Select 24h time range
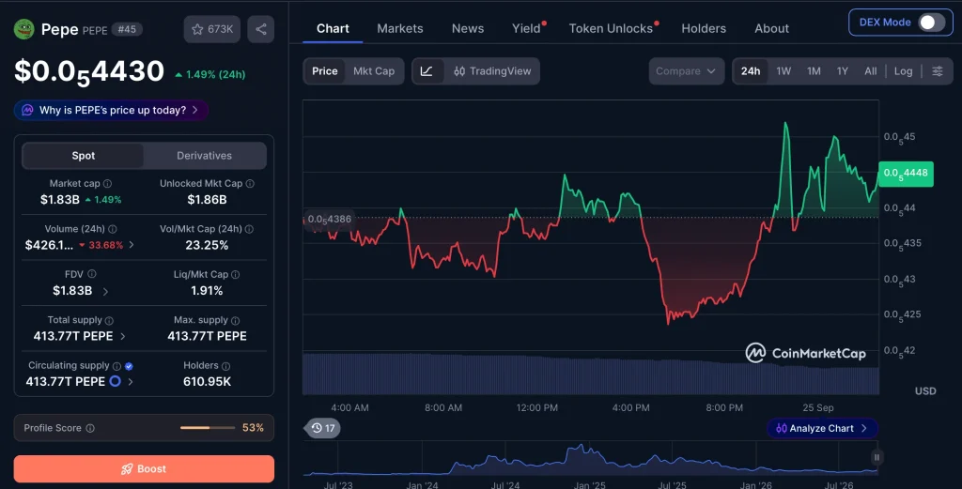This screenshot has height=489, width=962. tap(751, 71)
